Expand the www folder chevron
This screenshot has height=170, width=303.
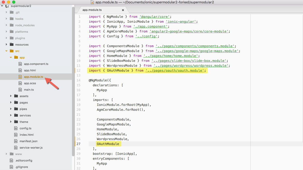pyautogui.click(x=6, y=154)
